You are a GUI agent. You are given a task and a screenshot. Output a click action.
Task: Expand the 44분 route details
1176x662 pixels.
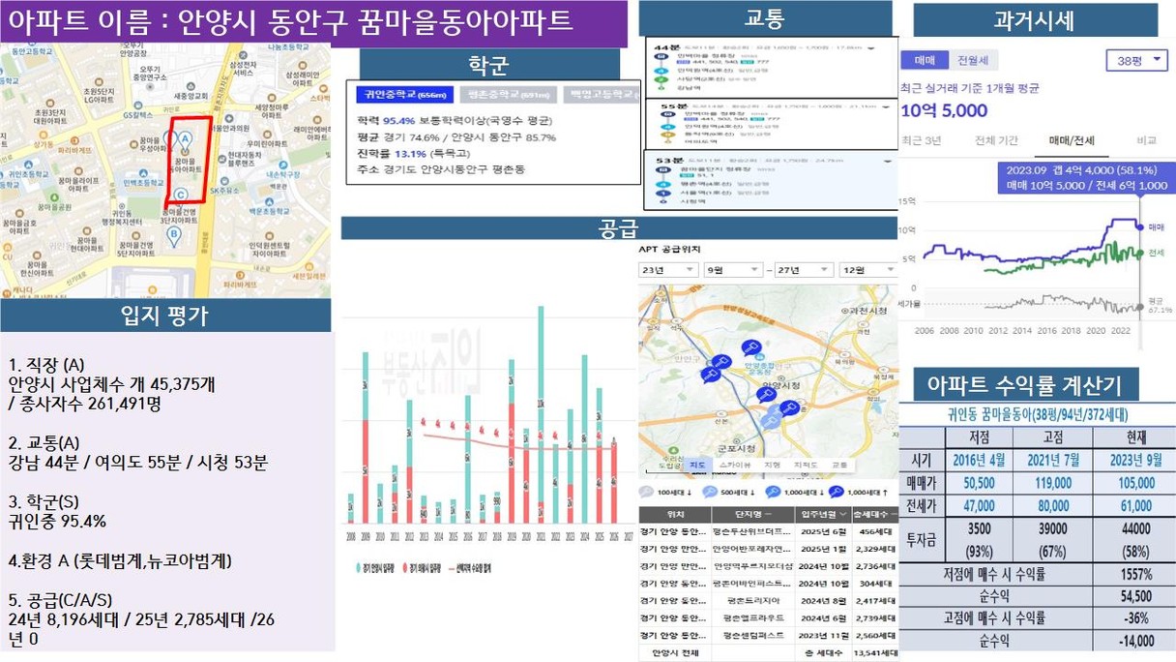click(870, 47)
